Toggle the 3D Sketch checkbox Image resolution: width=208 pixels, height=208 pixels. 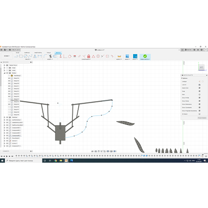point(200,114)
